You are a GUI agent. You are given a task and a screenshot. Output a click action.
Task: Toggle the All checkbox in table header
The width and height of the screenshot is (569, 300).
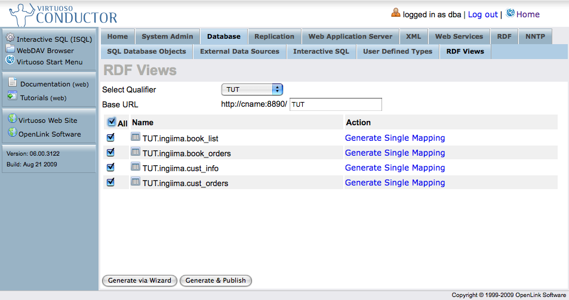[x=111, y=122]
